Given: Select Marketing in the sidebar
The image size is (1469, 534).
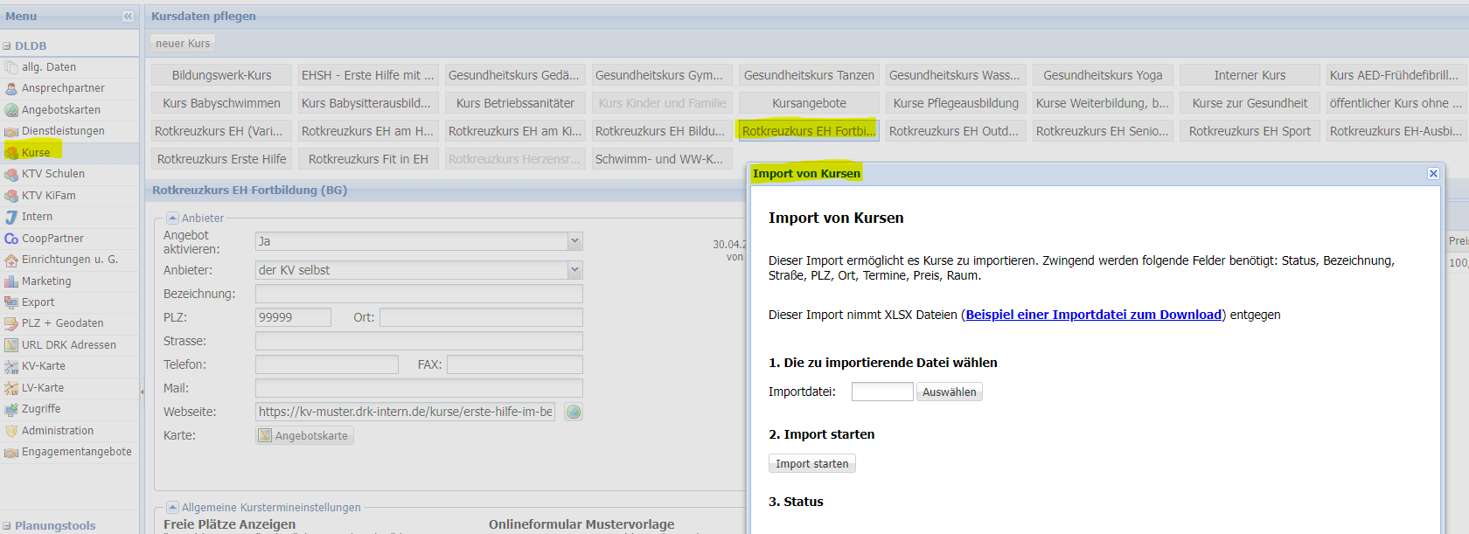Looking at the screenshot, I should (46, 281).
